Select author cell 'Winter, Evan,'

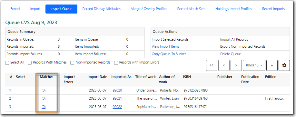click(170, 99)
